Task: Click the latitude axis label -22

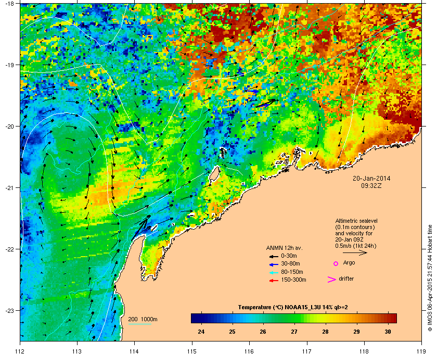Action: tap(9, 249)
